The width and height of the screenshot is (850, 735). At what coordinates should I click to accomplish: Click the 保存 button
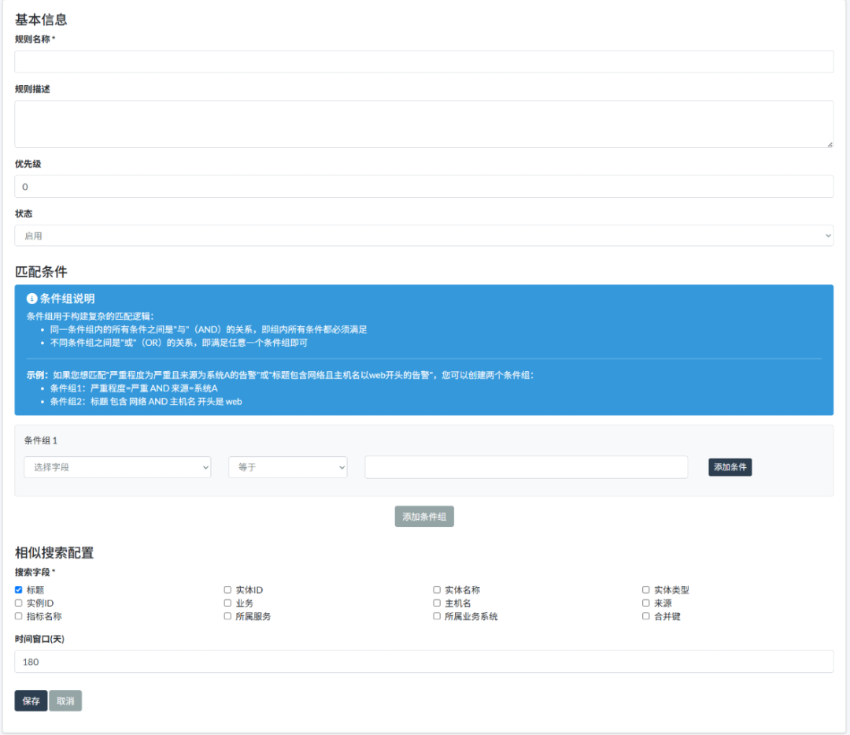[x=31, y=701]
